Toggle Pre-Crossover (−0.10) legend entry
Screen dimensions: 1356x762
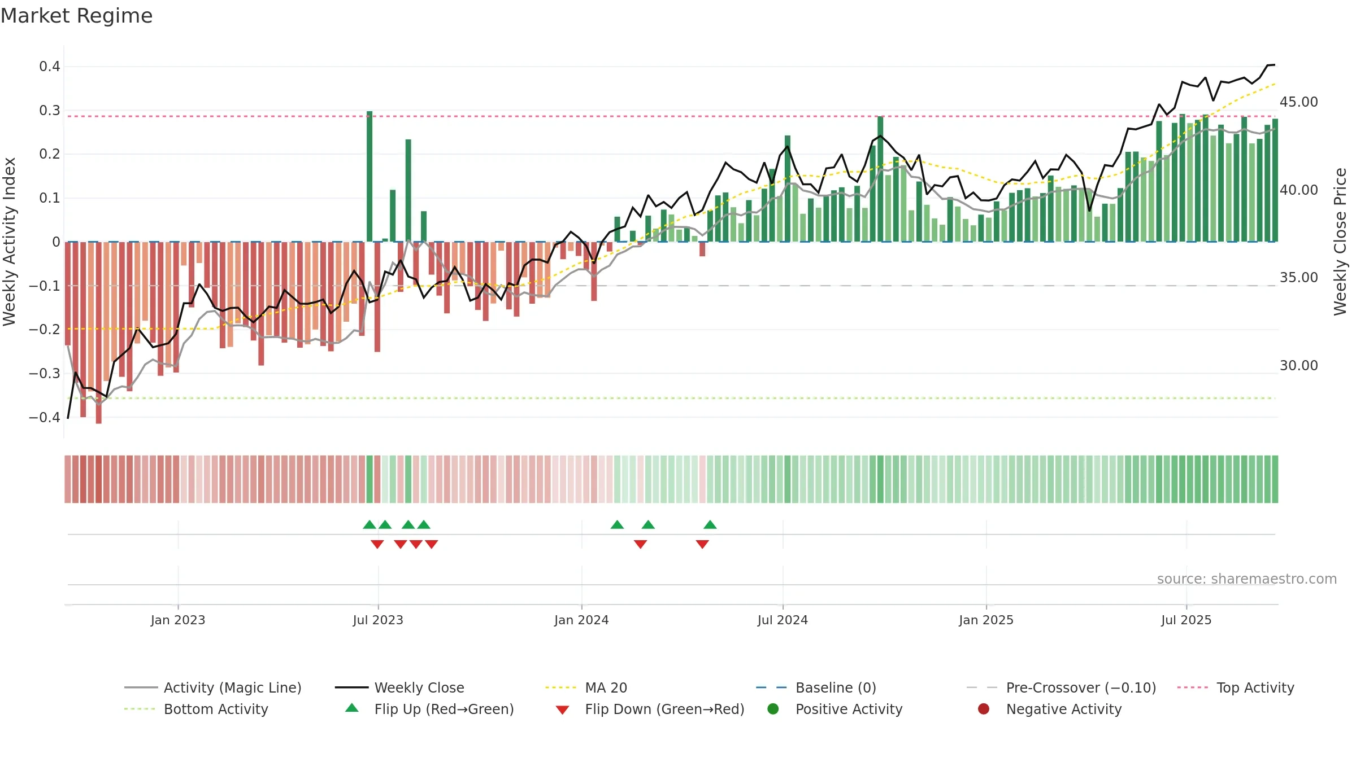(1061, 687)
